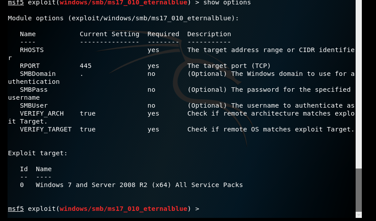This screenshot has width=376, height=221.
Task: Click the red module path in bottom prompt
Action: 124,209
